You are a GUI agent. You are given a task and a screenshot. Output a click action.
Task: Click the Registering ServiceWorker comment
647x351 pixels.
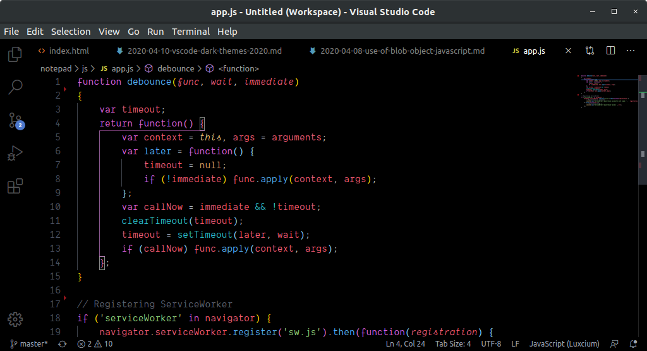(x=155, y=304)
